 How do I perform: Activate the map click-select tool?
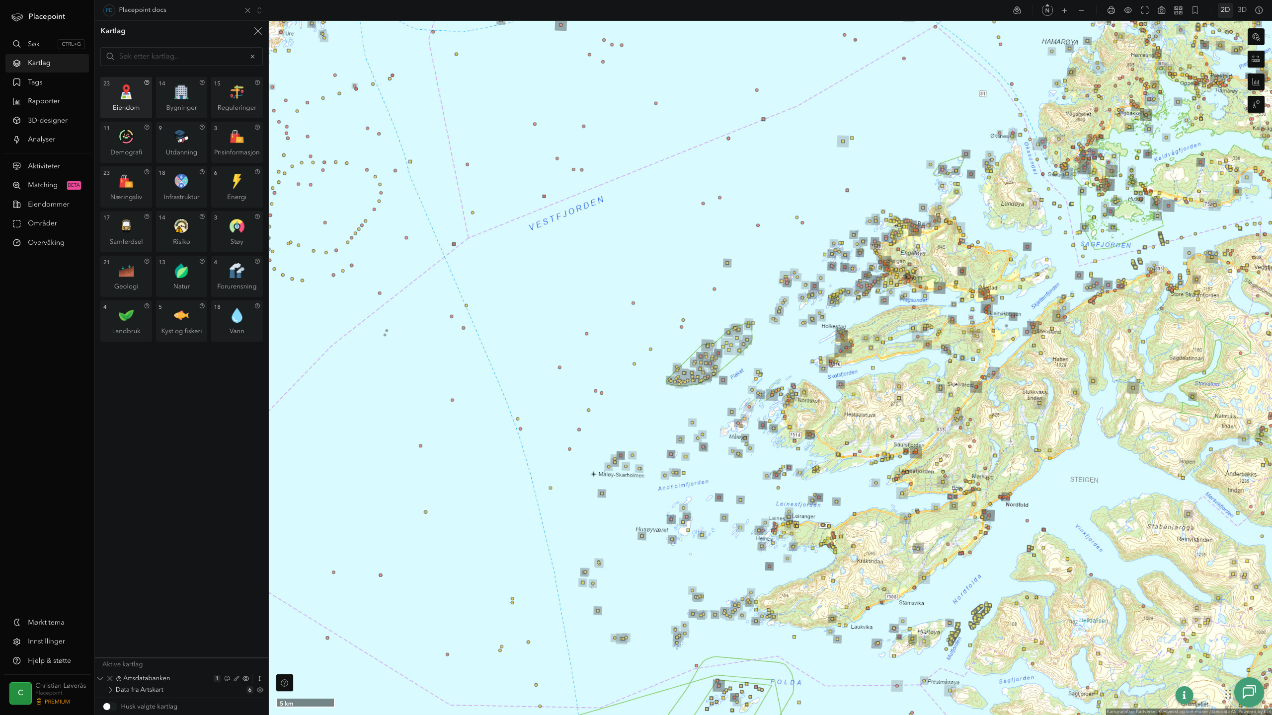tap(1256, 37)
